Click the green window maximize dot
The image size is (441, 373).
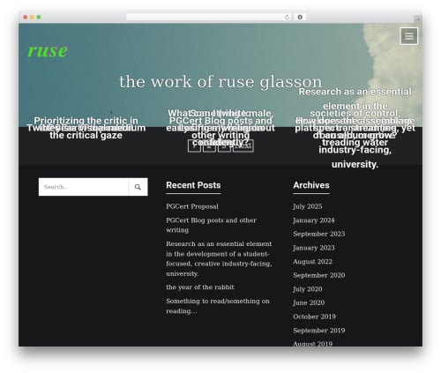[39, 18]
